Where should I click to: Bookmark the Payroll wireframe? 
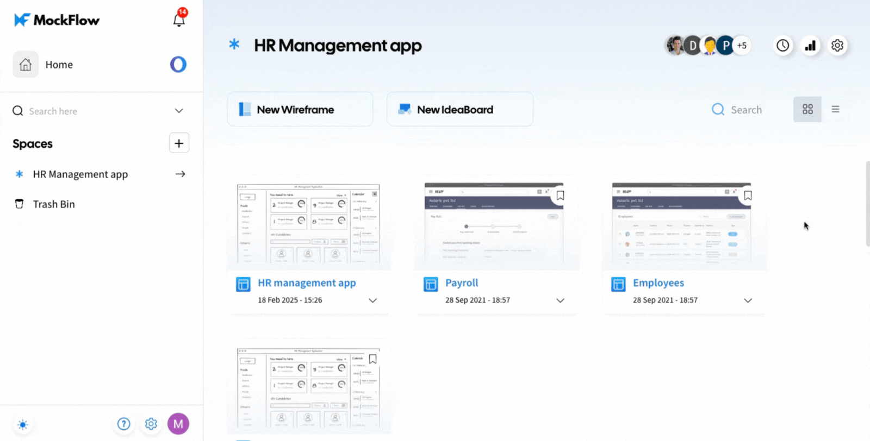pyautogui.click(x=560, y=196)
